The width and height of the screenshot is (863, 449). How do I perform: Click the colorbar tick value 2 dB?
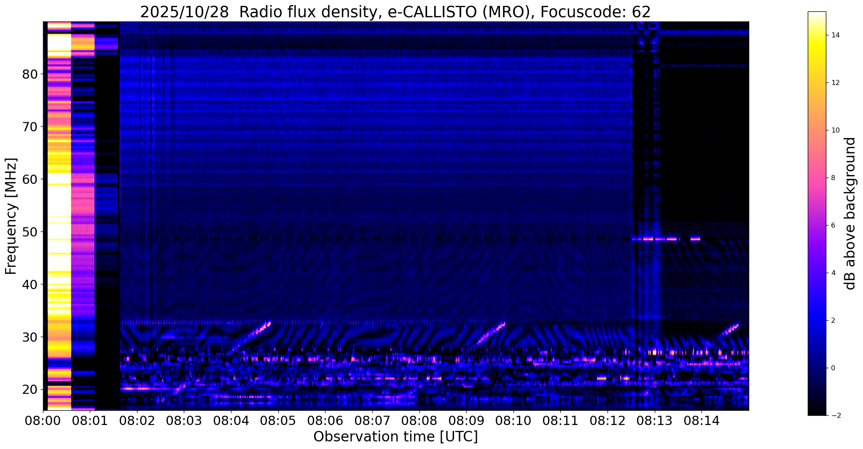coord(833,321)
